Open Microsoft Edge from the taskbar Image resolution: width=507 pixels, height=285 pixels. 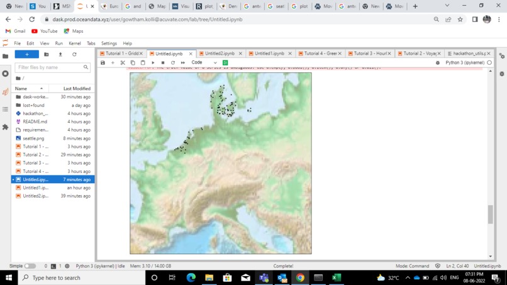(191, 277)
